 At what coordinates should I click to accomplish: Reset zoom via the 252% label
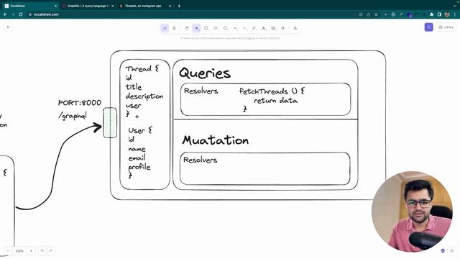(x=19, y=251)
